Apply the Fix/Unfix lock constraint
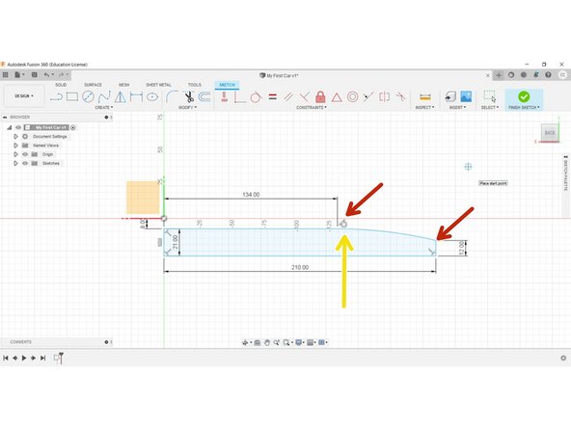This screenshot has width=571, height=428. tap(320, 96)
